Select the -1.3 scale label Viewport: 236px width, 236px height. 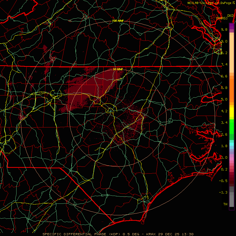[x=223, y=192]
